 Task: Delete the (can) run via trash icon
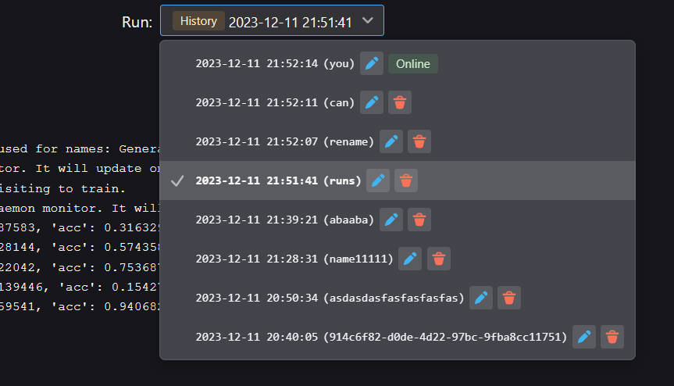point(400,102)
